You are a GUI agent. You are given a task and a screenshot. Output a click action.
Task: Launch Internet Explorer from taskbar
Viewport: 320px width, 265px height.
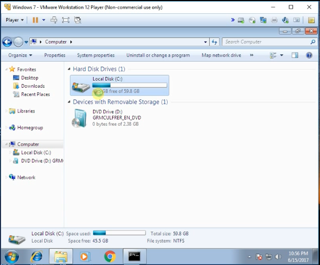click(37, 256)
